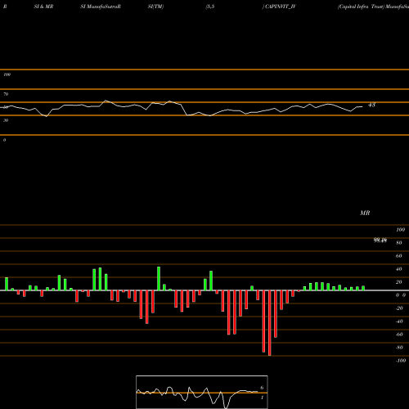
Task: Click the value 6 in mini chart
Action: click(262, 388)
